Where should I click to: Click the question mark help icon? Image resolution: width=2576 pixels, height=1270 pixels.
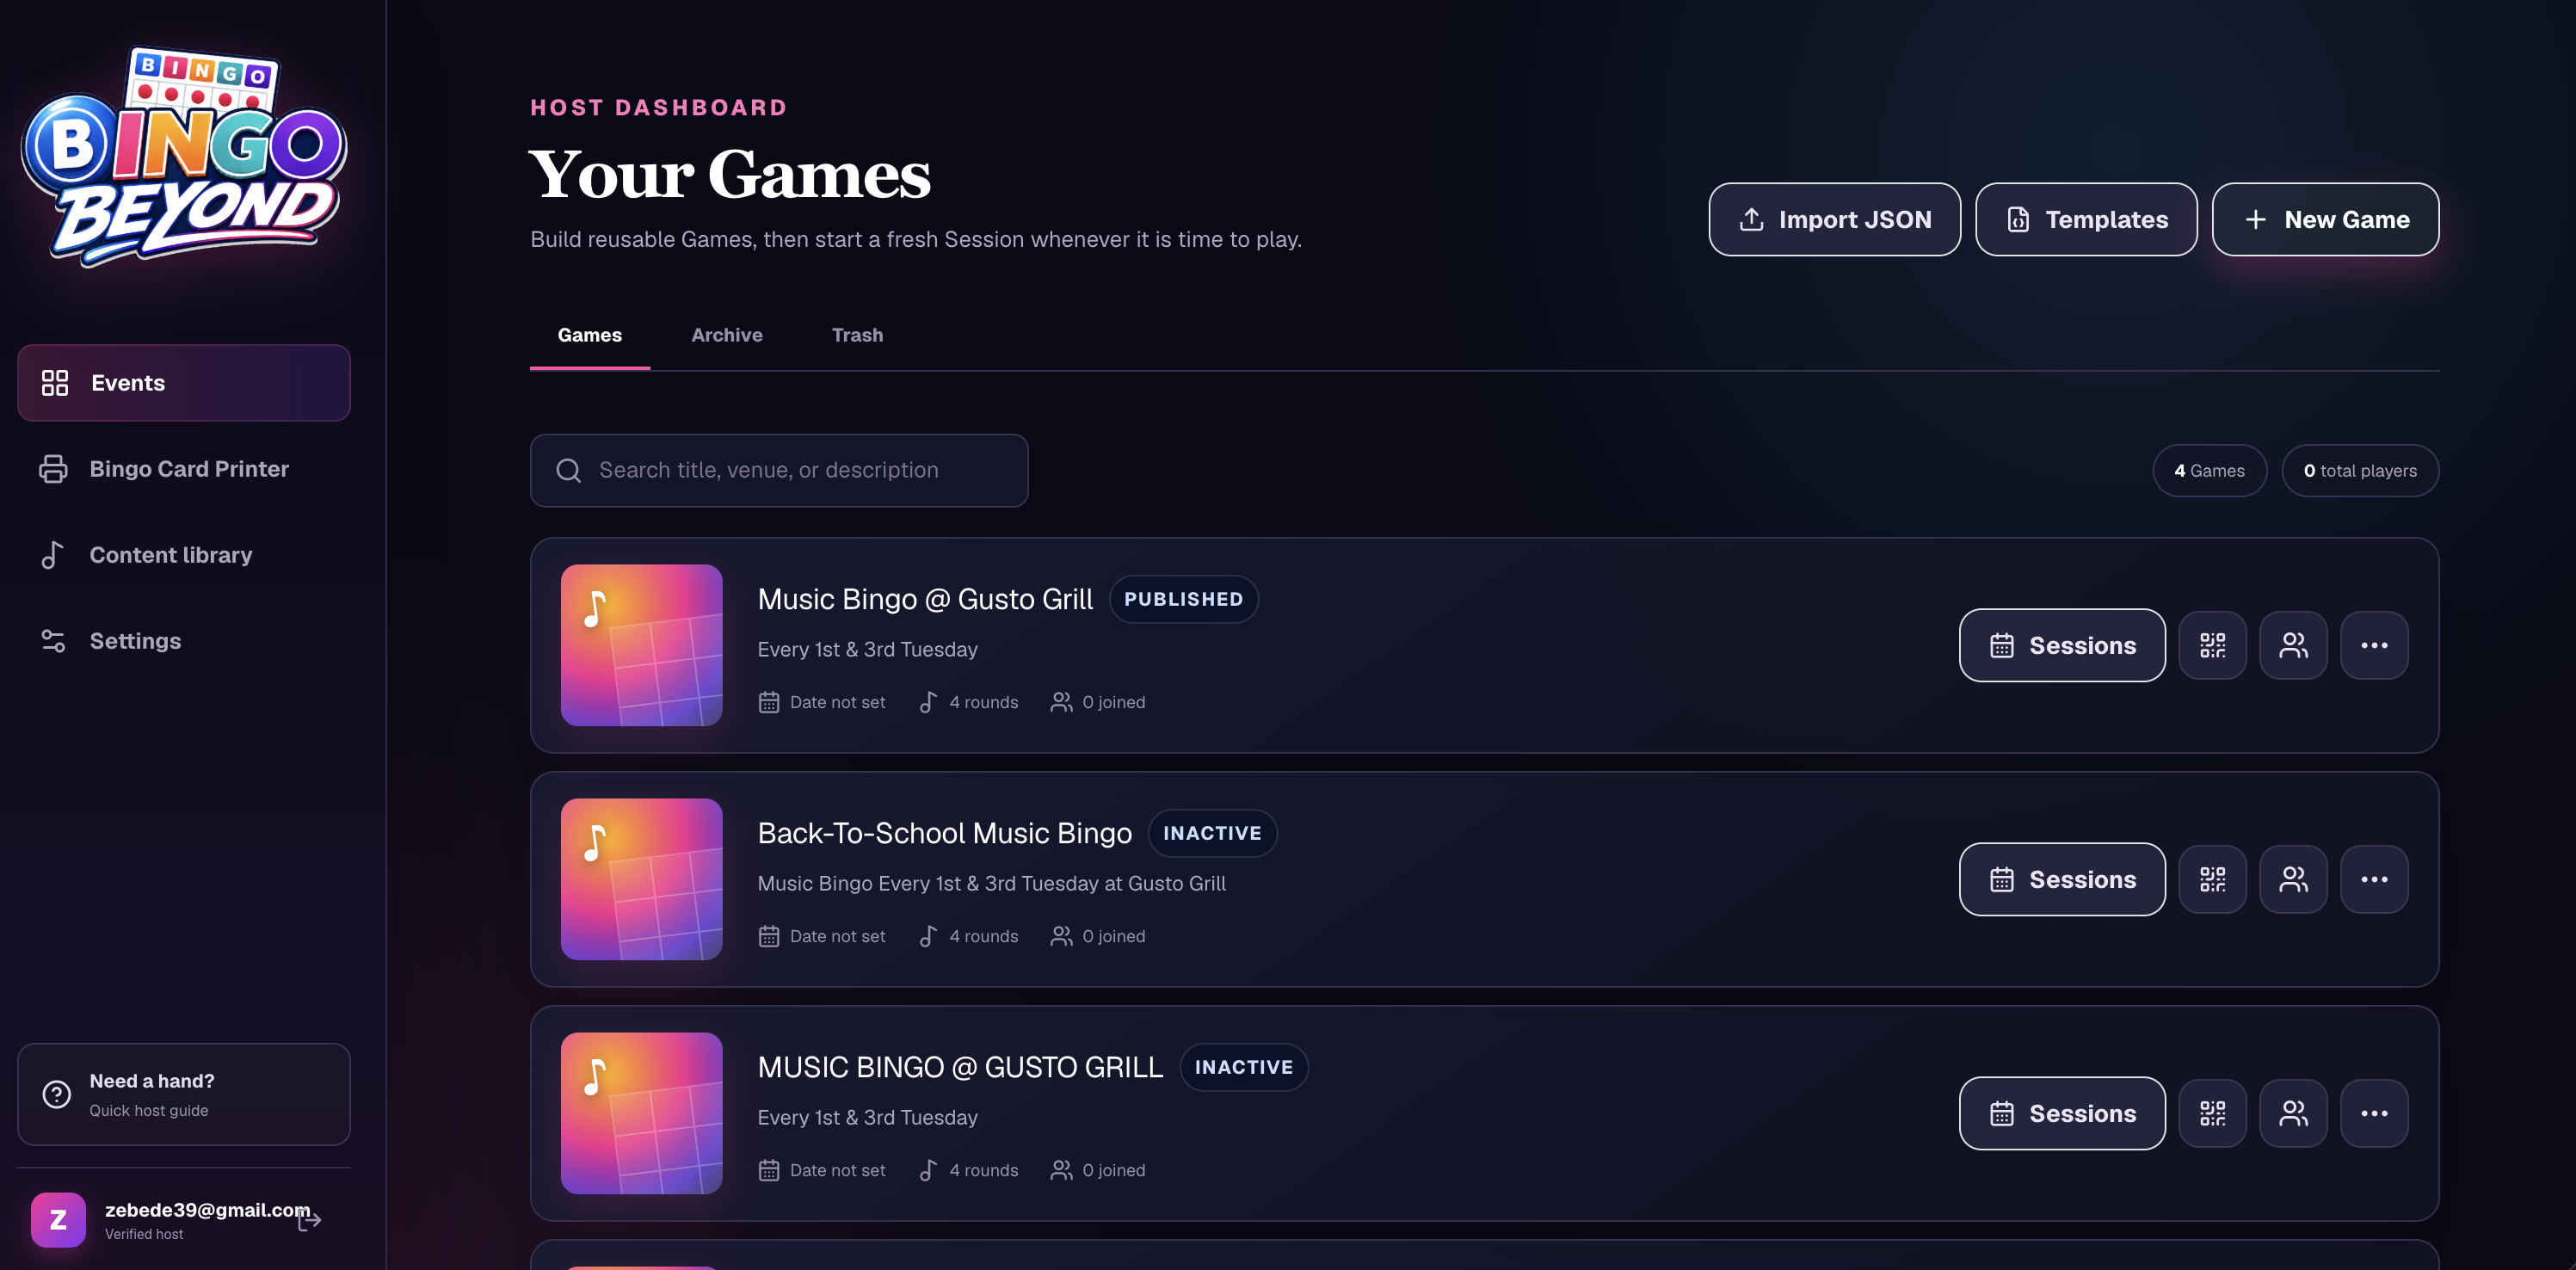[57, 1094]
